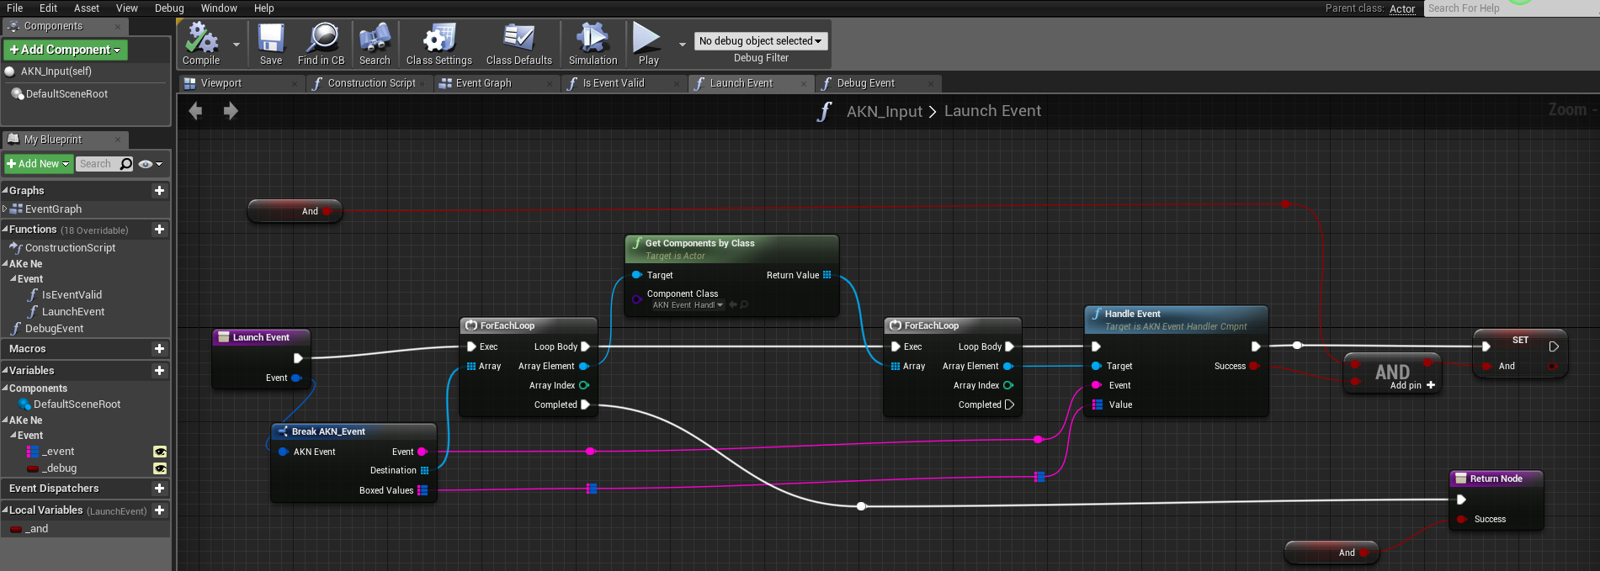Select the _and local variable
The width and height of the screenshot is (1600, 571).
coord(37,529)
